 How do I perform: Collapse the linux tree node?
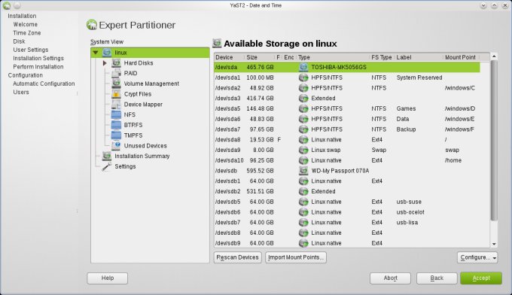coord(96,53)
